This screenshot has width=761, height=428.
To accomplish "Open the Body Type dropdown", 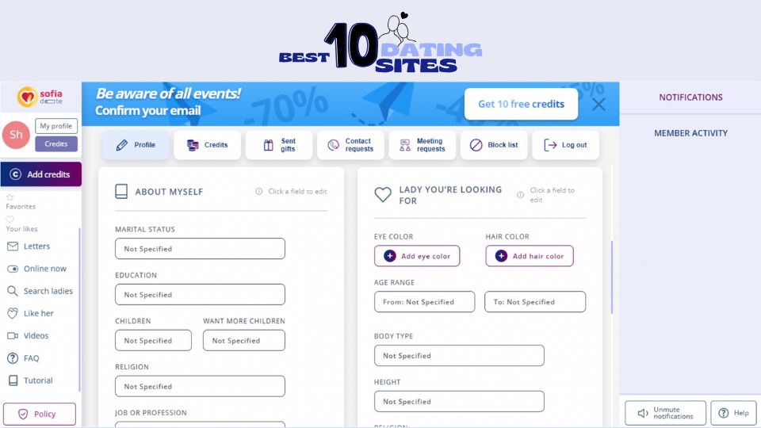I will point(459,356).
